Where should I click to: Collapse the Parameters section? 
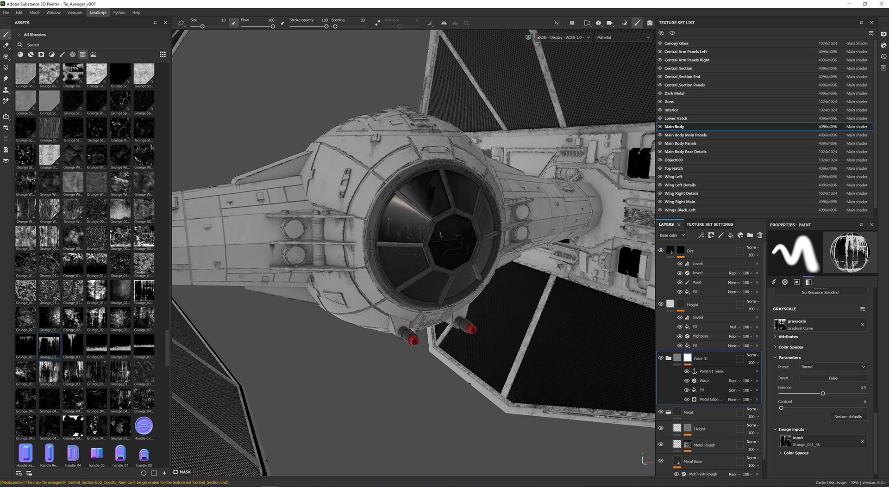pyautogui.click(x=775, y=358)
